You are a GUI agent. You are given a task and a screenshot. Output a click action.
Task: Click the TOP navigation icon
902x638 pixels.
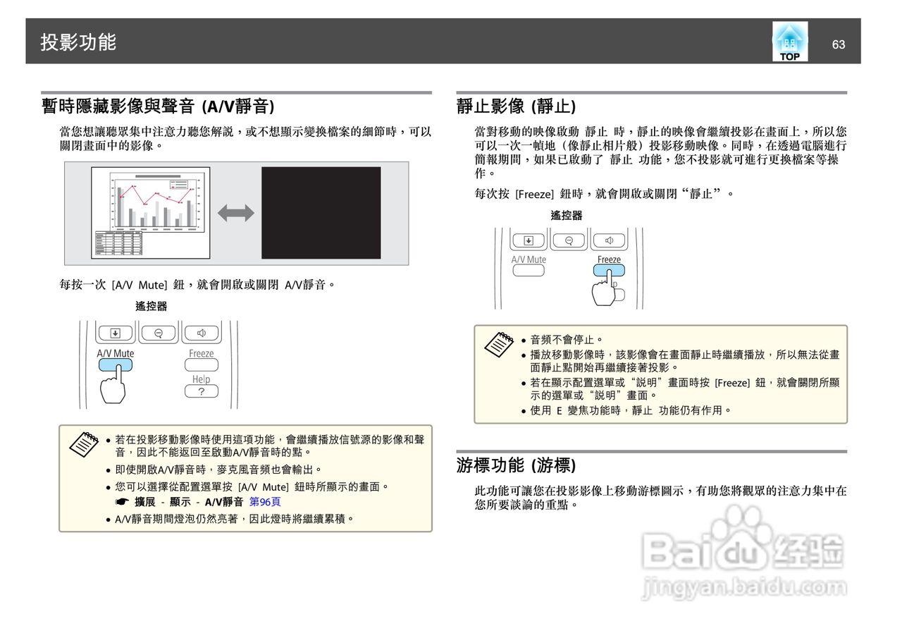click(789, 41)
